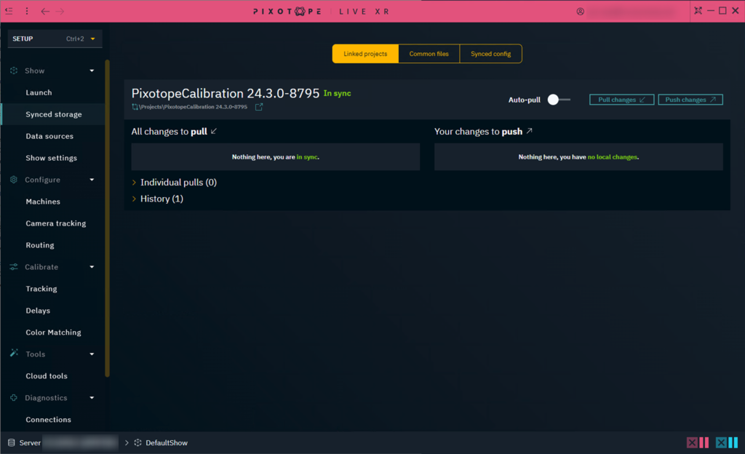Click the DefaultShow icon in status bar

pyautogui.click(x=138, y=443)
